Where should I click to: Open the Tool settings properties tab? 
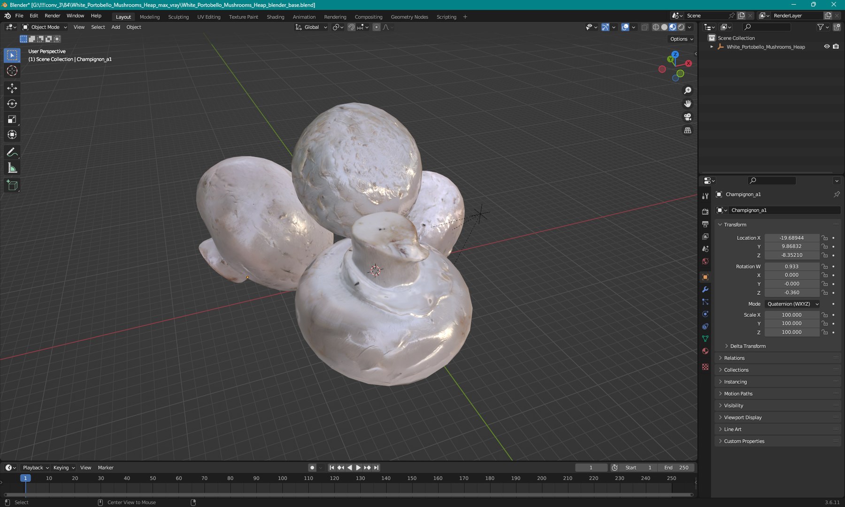point(705,196)
